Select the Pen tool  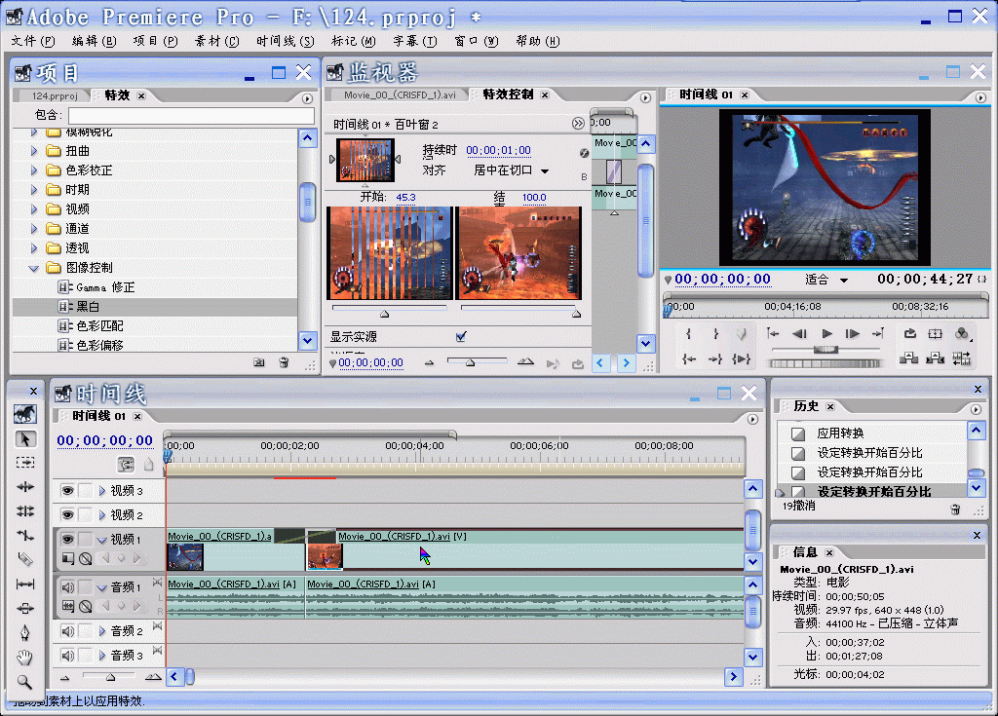pos(24,632)
